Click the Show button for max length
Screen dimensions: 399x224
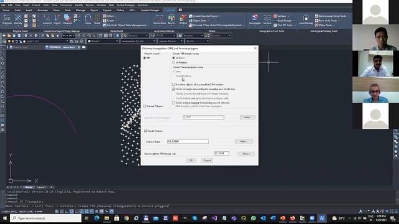point(246,154)
